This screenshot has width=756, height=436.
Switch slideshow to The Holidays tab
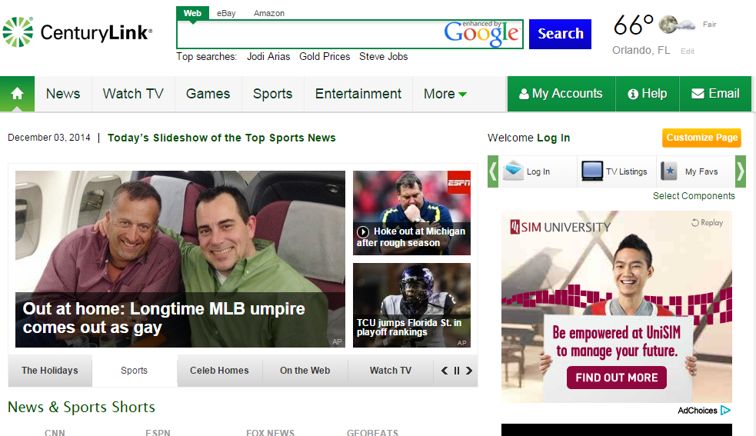(x=50, y=371)
